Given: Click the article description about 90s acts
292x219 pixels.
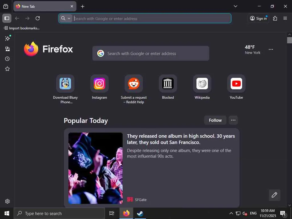Looking at the screenshot, I should pyautogui.click(x=179, y=153).
